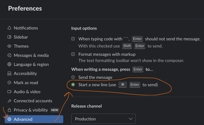The width and height of the screenshot is (204, 125).
Task: Click the Sidebar layout icon
Action: click(9, 37)
